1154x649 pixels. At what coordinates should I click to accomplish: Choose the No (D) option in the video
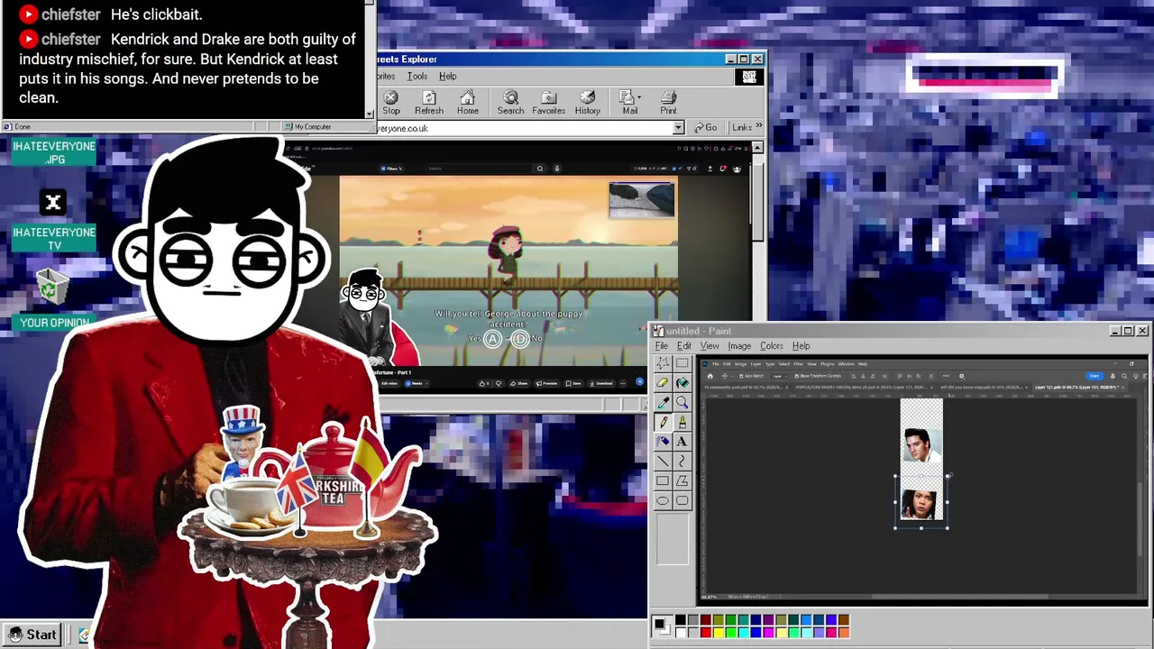click(527, 339)
